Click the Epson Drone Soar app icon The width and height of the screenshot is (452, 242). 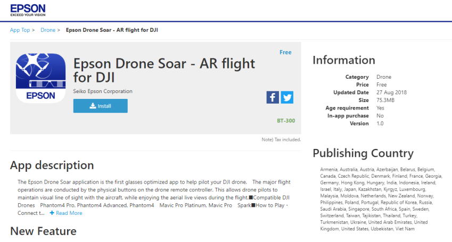[x=40, y=78]
